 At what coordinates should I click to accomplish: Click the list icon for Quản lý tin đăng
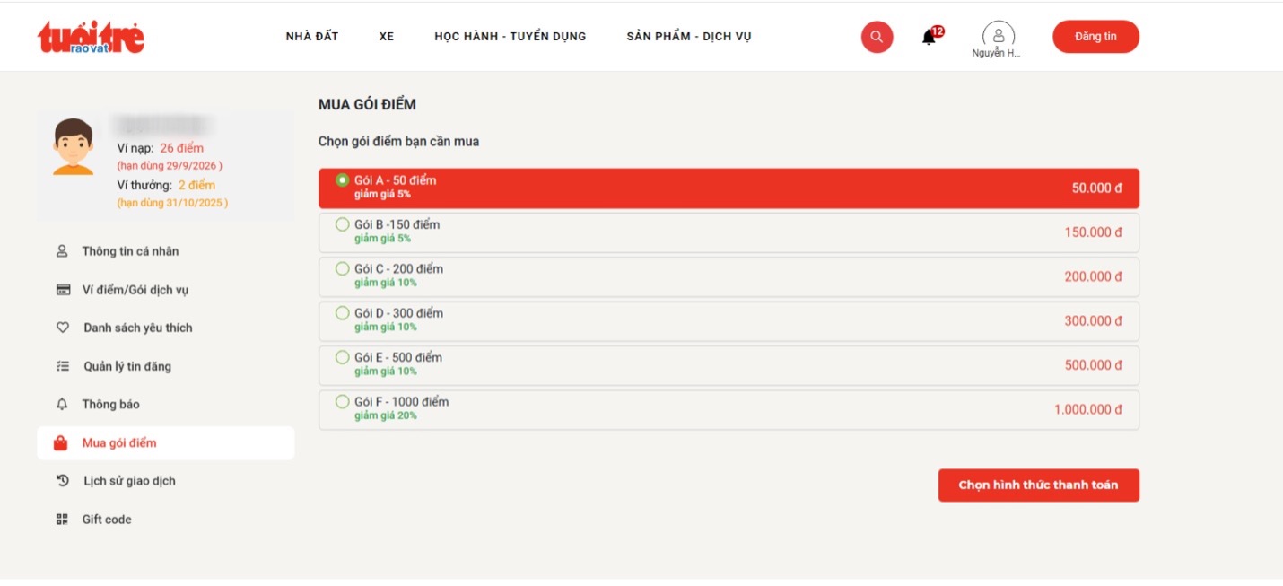(x=63, y=366)
